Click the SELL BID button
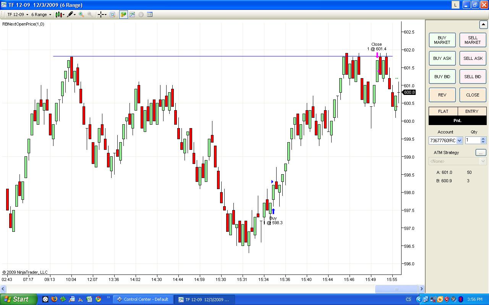The width and height of the screenshot is (489, 305). [473, 77]
